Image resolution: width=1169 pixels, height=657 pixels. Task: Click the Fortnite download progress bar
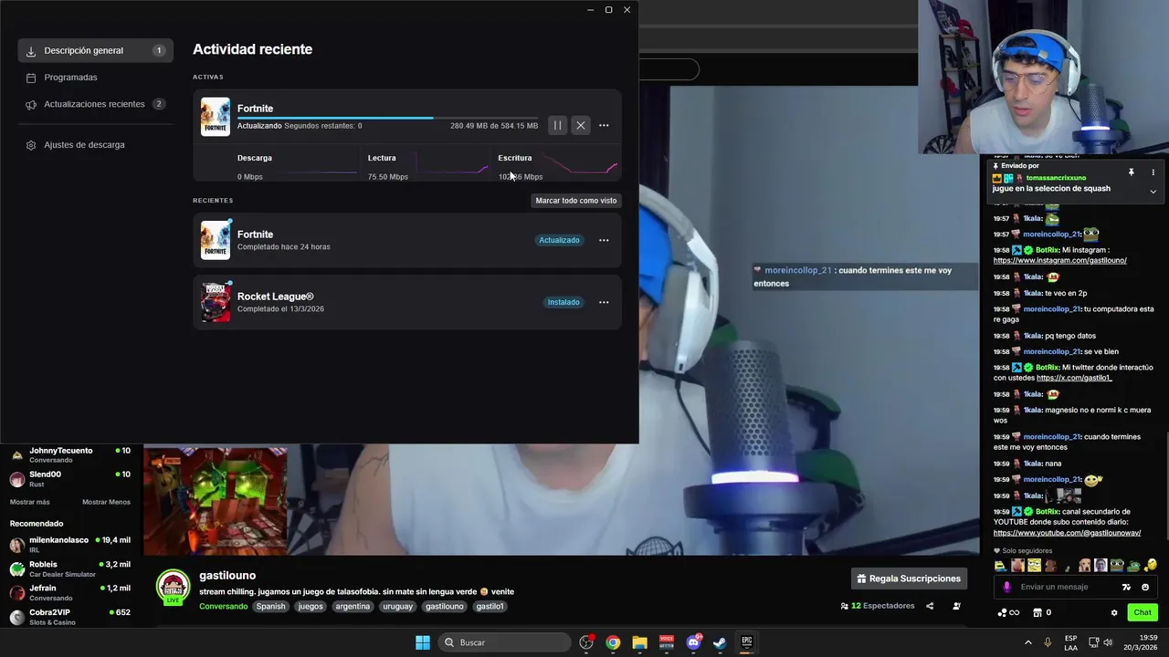coord(387,118)
